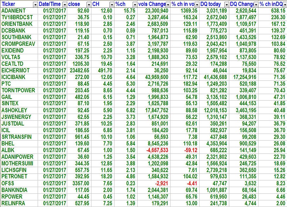Select CEATLTD close price 1205.30

[81, 64]
